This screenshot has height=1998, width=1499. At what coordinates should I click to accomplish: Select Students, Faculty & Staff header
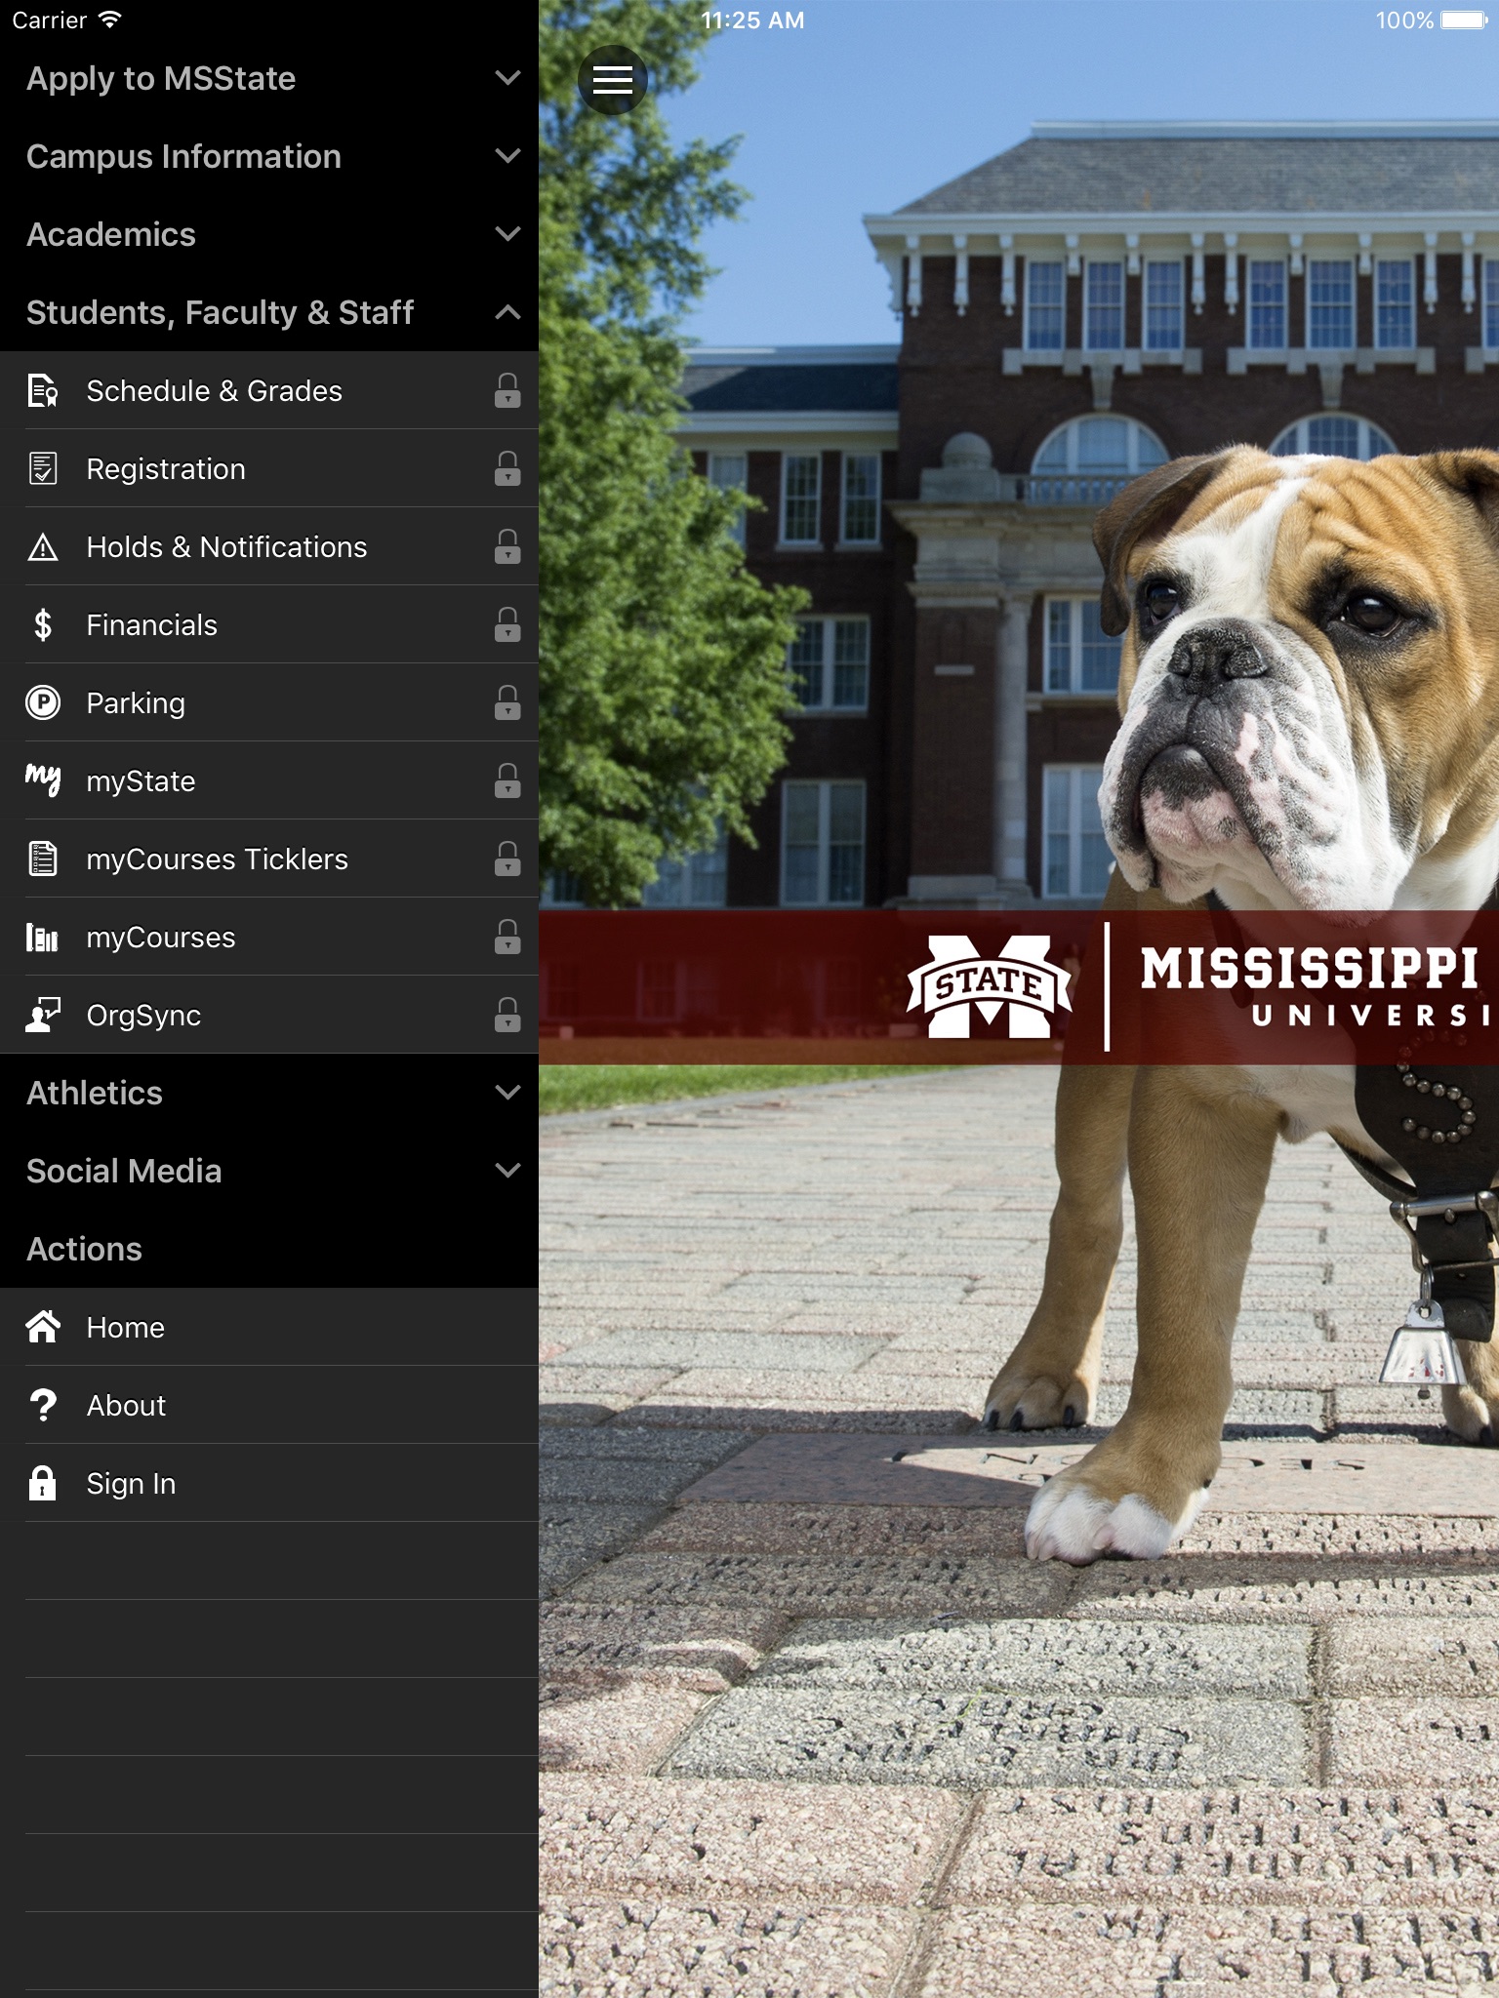click(269, 312)
